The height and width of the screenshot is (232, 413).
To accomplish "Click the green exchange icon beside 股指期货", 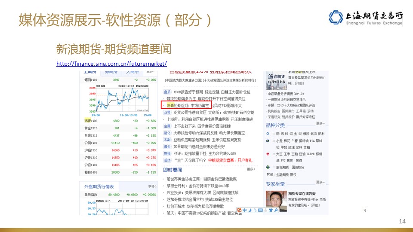I will tap(268, 167).
